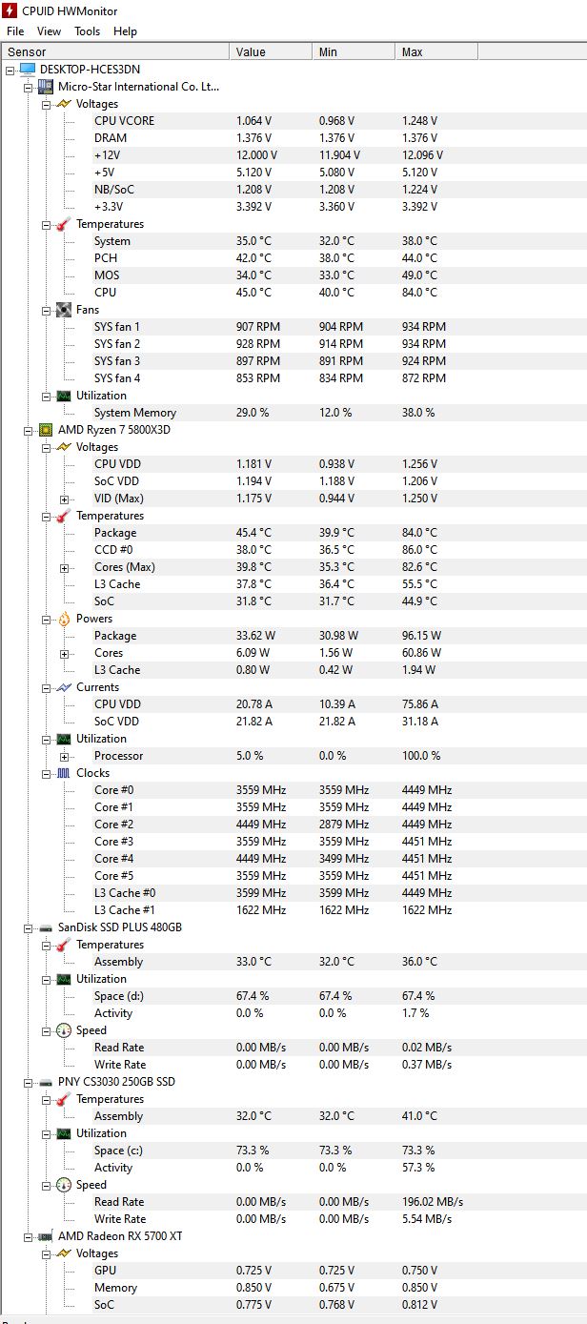The width and height of the screenshot is (587, 1324).
Task: Click the AMD Radeon RX 5700 XT card icon
Action: [45, 1236]
